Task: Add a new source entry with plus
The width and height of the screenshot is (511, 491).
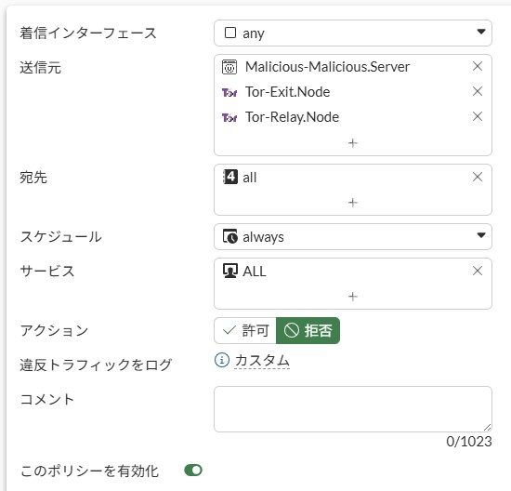Action: 353,143
